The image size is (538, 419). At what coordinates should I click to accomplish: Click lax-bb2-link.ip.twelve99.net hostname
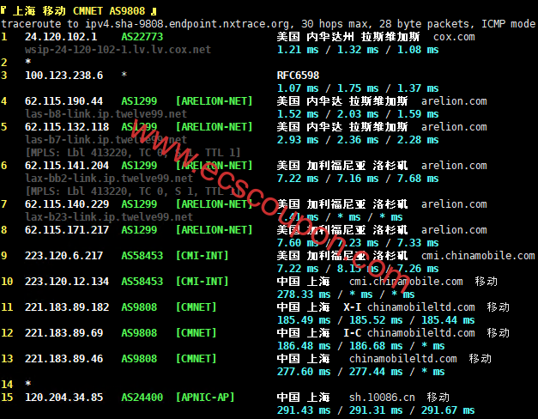click(109, 179)
